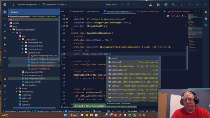The width and height of the screenshot is (210, 118).
Task: Open the Project tool window icon
Action: pos(5,12)
